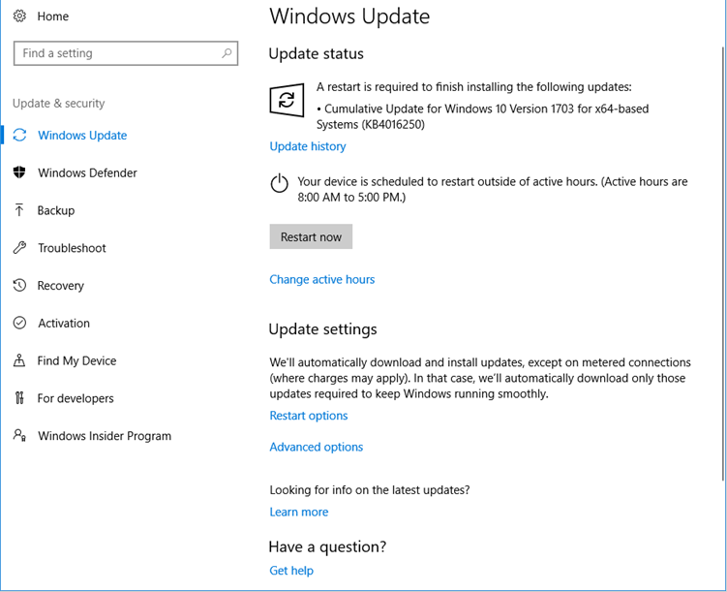Click the Update settings heading

coord(322,329)
